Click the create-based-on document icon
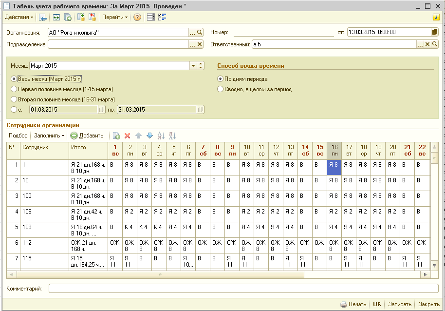The height and width of the screenshot is (311, 445). coord(68,18)
